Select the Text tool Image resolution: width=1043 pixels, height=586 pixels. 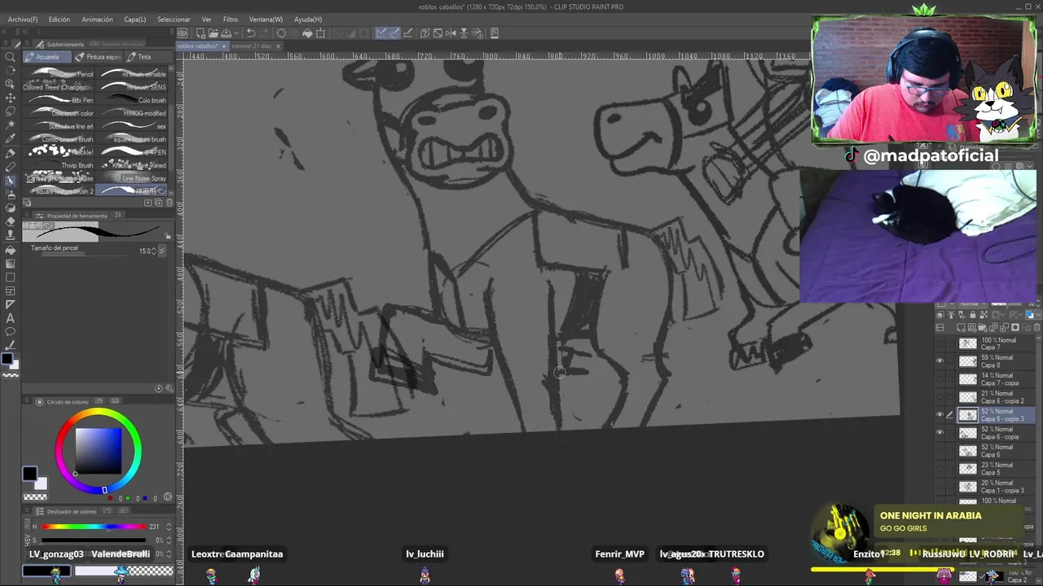click(11, 318)
